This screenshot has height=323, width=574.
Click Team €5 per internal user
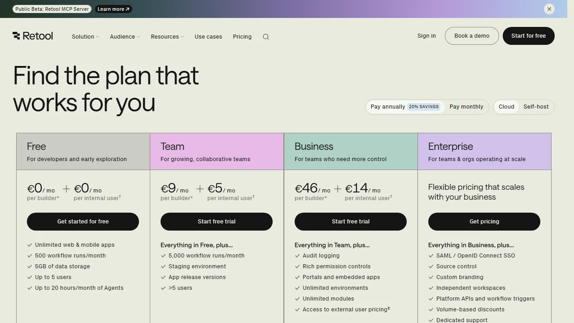click(230, 192)
